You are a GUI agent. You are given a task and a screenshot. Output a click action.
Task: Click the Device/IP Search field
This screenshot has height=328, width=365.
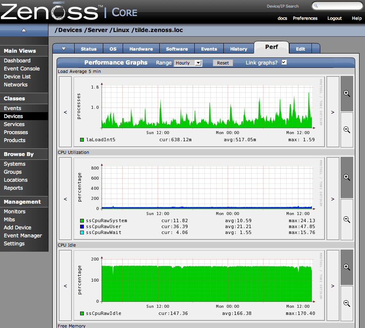point(339,6)
